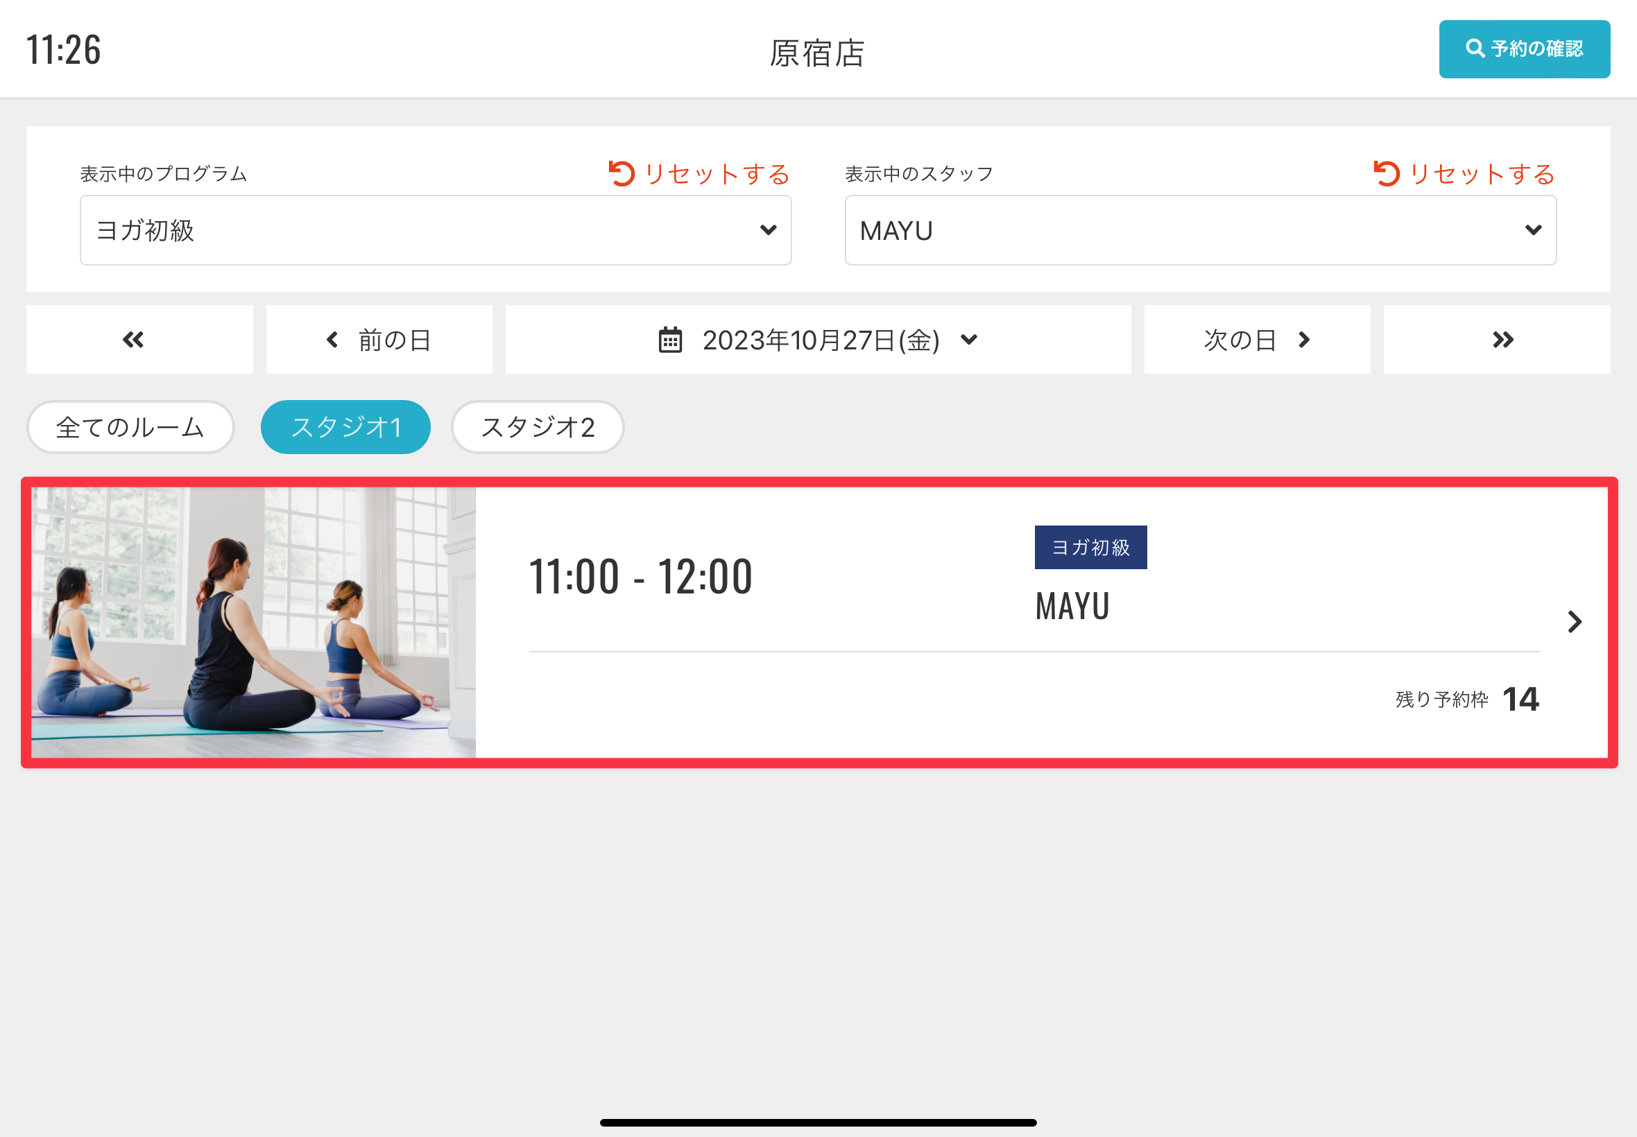Click the right chevron on the lesson card
The image size is (1637, 1137).
pyautogui.click(x=1575, y=622)
